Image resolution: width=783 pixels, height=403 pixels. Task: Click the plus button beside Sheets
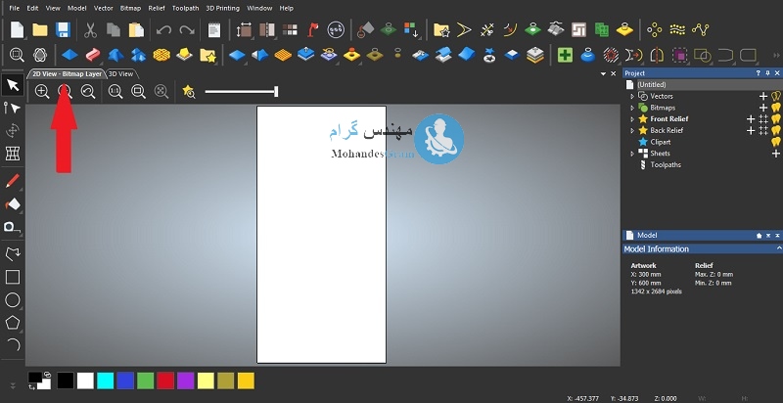(775, 154)
